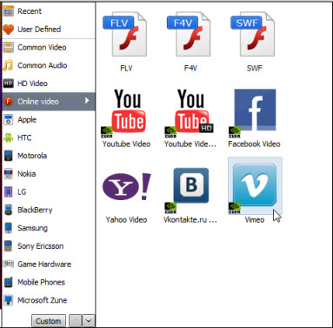Viewport: 333px width, 328px height.
Task: Click the Samsung phone icon
Action: [9, 228]
